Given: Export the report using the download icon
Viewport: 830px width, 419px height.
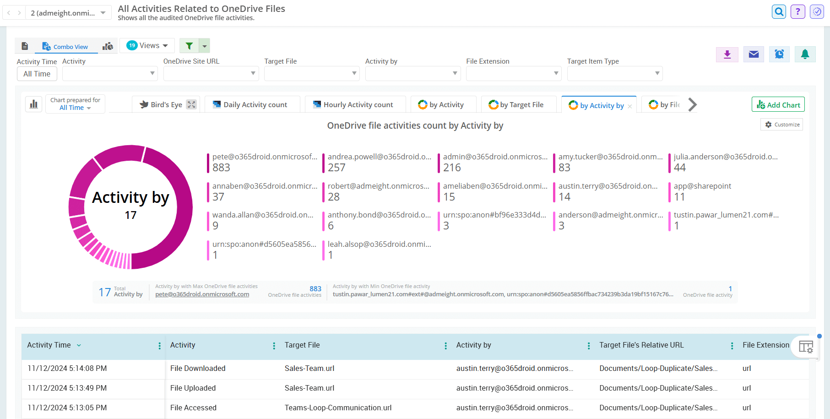Looking at the screenshot, I should click(727, 54).
